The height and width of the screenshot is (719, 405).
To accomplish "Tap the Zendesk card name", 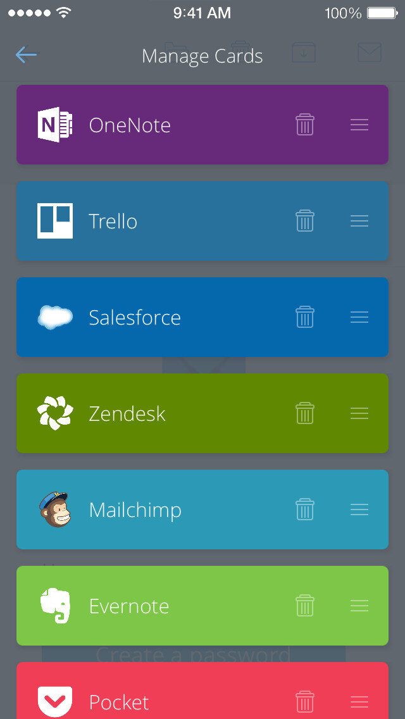I will (127, 413).
